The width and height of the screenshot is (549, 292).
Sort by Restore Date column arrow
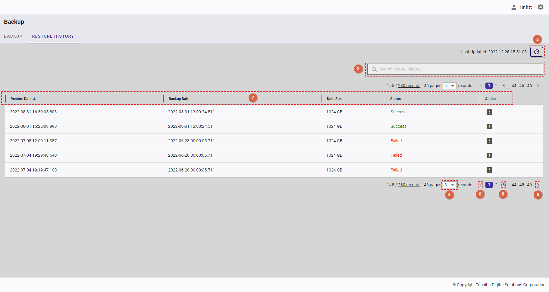[34, 99]
